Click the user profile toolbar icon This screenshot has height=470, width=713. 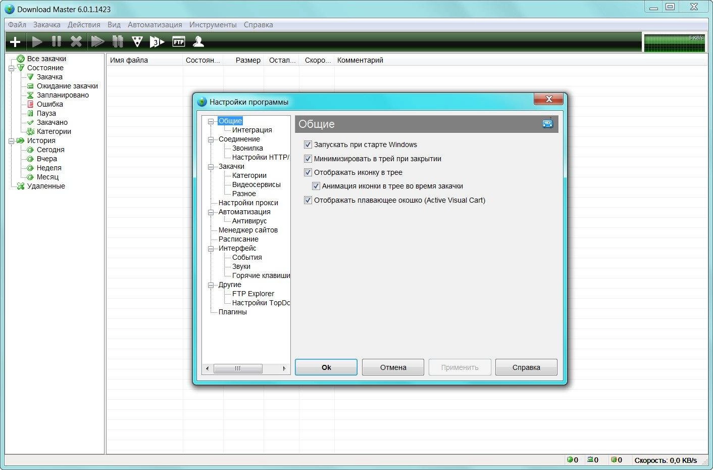coord(198,42)
